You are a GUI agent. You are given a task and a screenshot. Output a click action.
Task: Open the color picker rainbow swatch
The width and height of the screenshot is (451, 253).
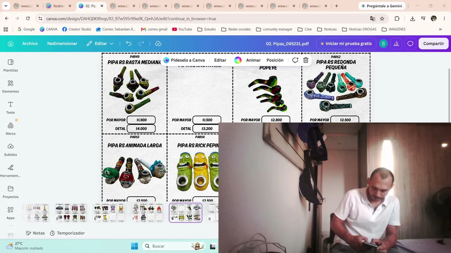(238, 60)
